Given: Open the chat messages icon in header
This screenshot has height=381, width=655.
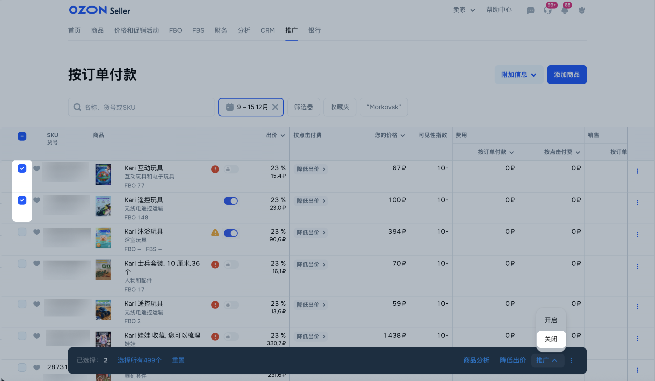Looking at the screenshot, I should (530, 10).
